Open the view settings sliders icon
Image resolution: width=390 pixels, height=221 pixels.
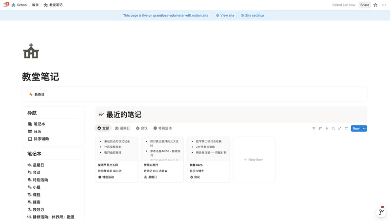[x=346, y=128]
